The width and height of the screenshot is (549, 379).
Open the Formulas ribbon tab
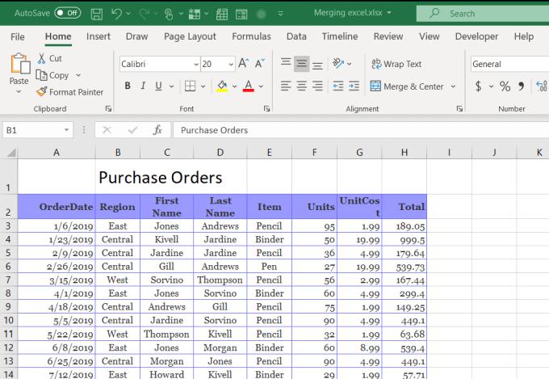click(x=251, y=36)
